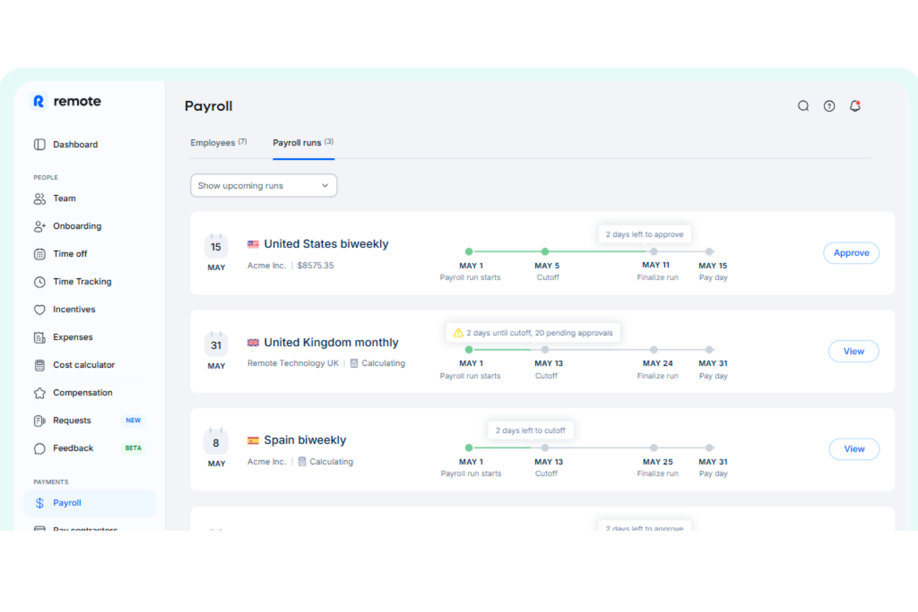Viewport: 918px width, 612px height.
Task: Click the Expenses receipt icon
Action: click(40, 337)
